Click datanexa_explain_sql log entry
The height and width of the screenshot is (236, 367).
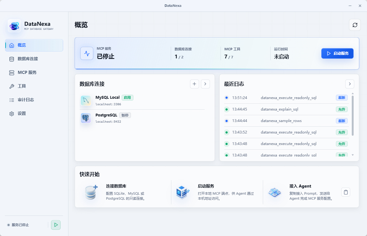[x=286, y=109]
